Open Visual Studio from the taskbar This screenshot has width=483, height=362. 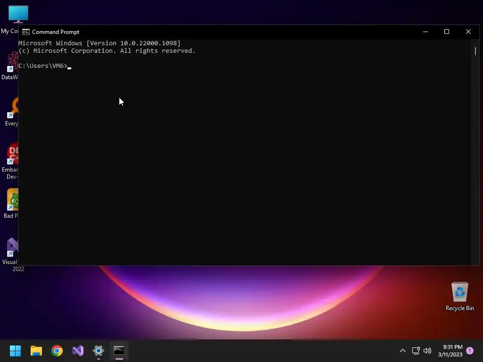click(x=78, y=351)
